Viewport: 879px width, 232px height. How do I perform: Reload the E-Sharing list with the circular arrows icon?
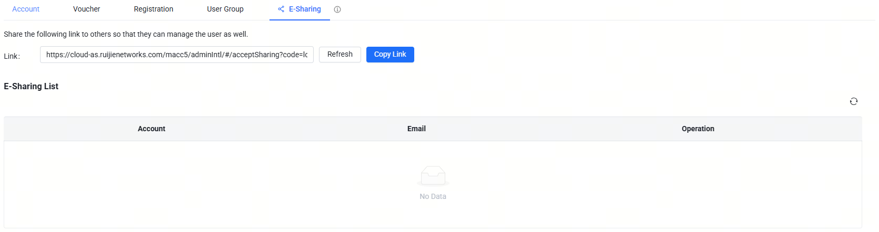[854, 101]
